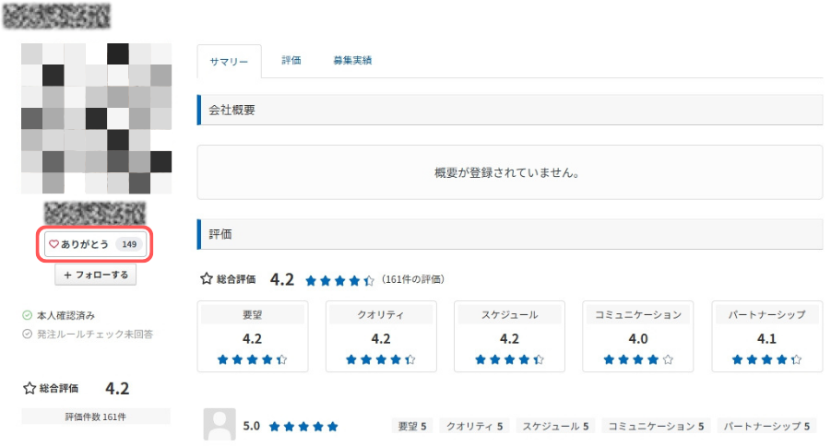Click the 本人確認済み green check icon
This screenshot has width=831, height=446.
click(27, 316)
